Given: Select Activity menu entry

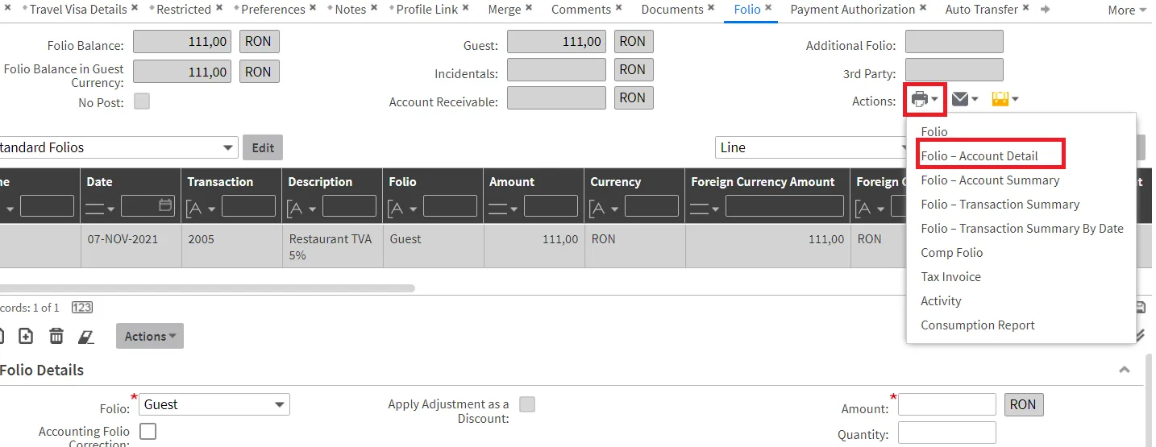Looking at the screenshot, I should [x=941, y=301].
